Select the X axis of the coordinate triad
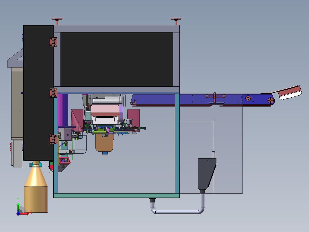 pos(24,213)
